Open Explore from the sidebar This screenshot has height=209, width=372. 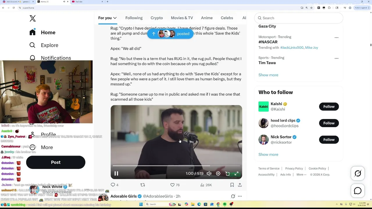point(44,45)
